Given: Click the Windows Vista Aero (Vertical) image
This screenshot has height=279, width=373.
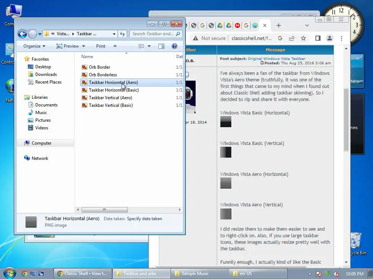Looking at the screenshot, I should pyautogui.click(x=226, y=214).
